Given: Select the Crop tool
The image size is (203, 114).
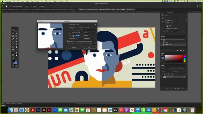Looking at the screenshot, I should point(13,36).
